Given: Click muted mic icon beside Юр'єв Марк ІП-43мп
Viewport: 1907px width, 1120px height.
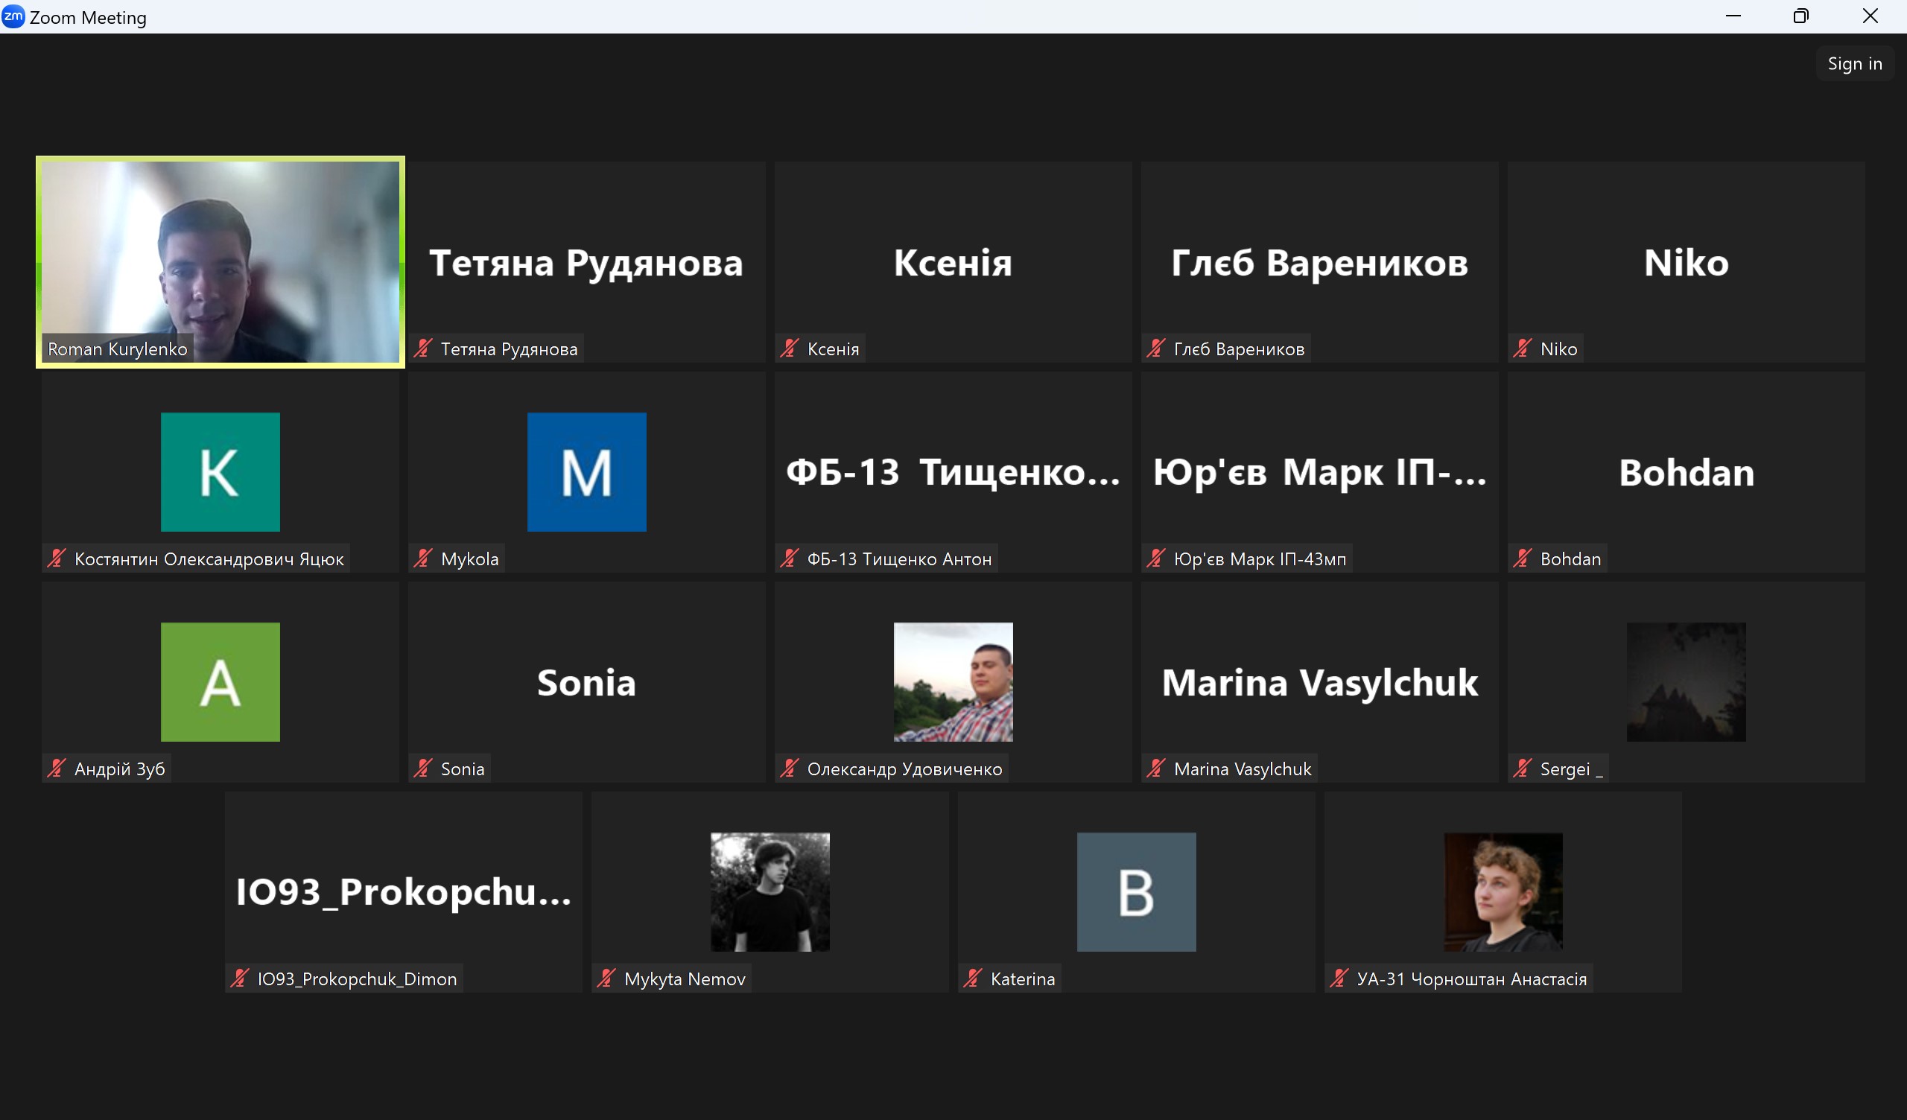Looking at the screenshot, I should coord(1155,559).
